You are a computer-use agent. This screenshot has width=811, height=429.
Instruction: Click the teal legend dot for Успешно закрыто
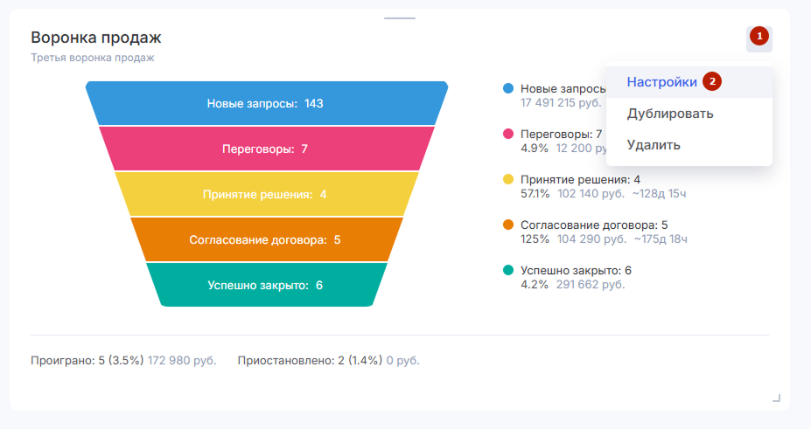click(508, 270)
